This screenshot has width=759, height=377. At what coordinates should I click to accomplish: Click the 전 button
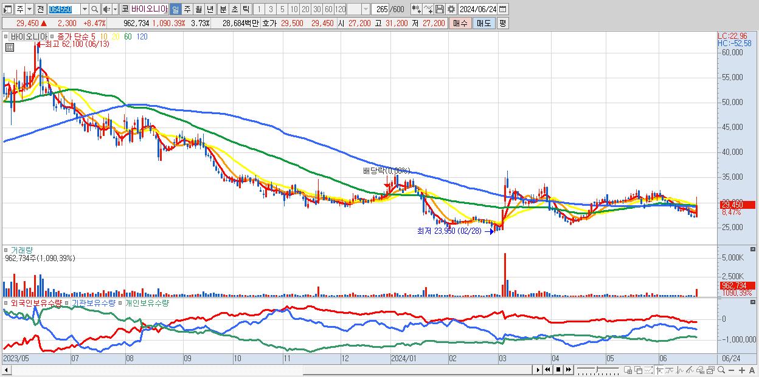[x=40, y=10]
